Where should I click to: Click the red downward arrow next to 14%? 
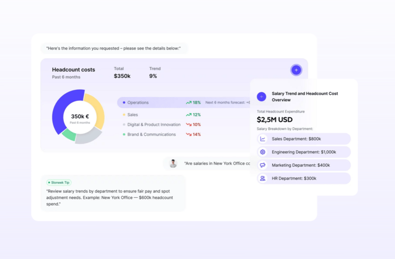click(189, 134)
